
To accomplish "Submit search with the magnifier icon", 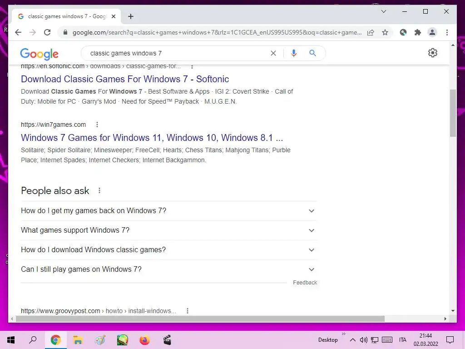I will pyautogui.click(x=312, y=53).
